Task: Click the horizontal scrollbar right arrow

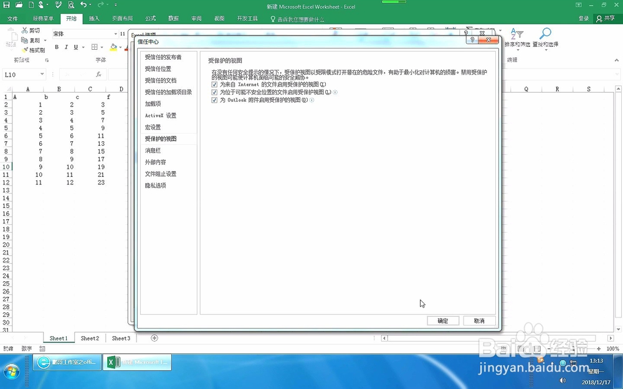Action: pos(611,338)
